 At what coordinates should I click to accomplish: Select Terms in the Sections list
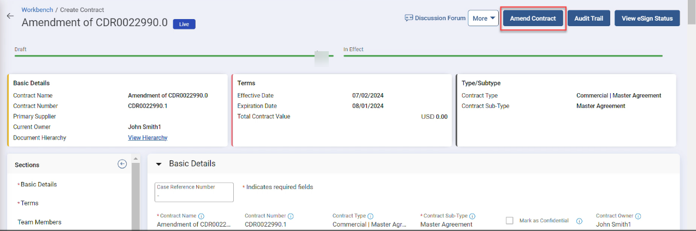click(x=30, y=203)
